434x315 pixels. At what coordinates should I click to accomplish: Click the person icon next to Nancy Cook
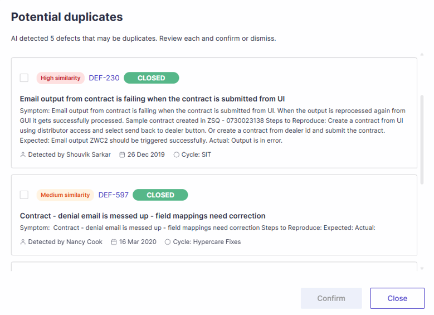[23, 242]
